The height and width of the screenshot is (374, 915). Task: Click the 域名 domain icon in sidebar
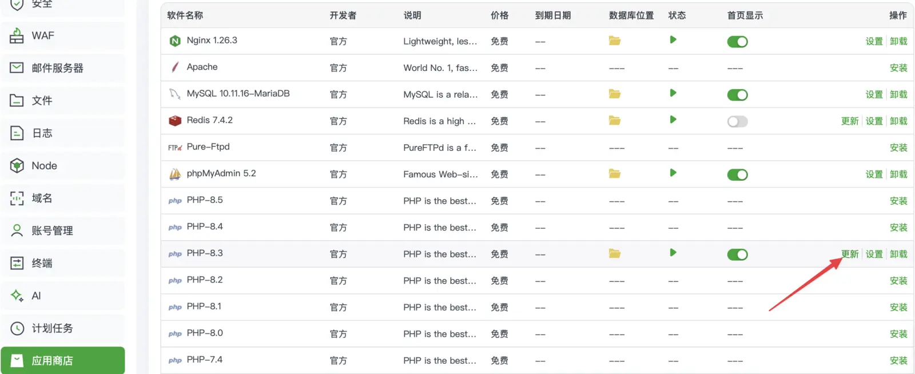point(17,198)
